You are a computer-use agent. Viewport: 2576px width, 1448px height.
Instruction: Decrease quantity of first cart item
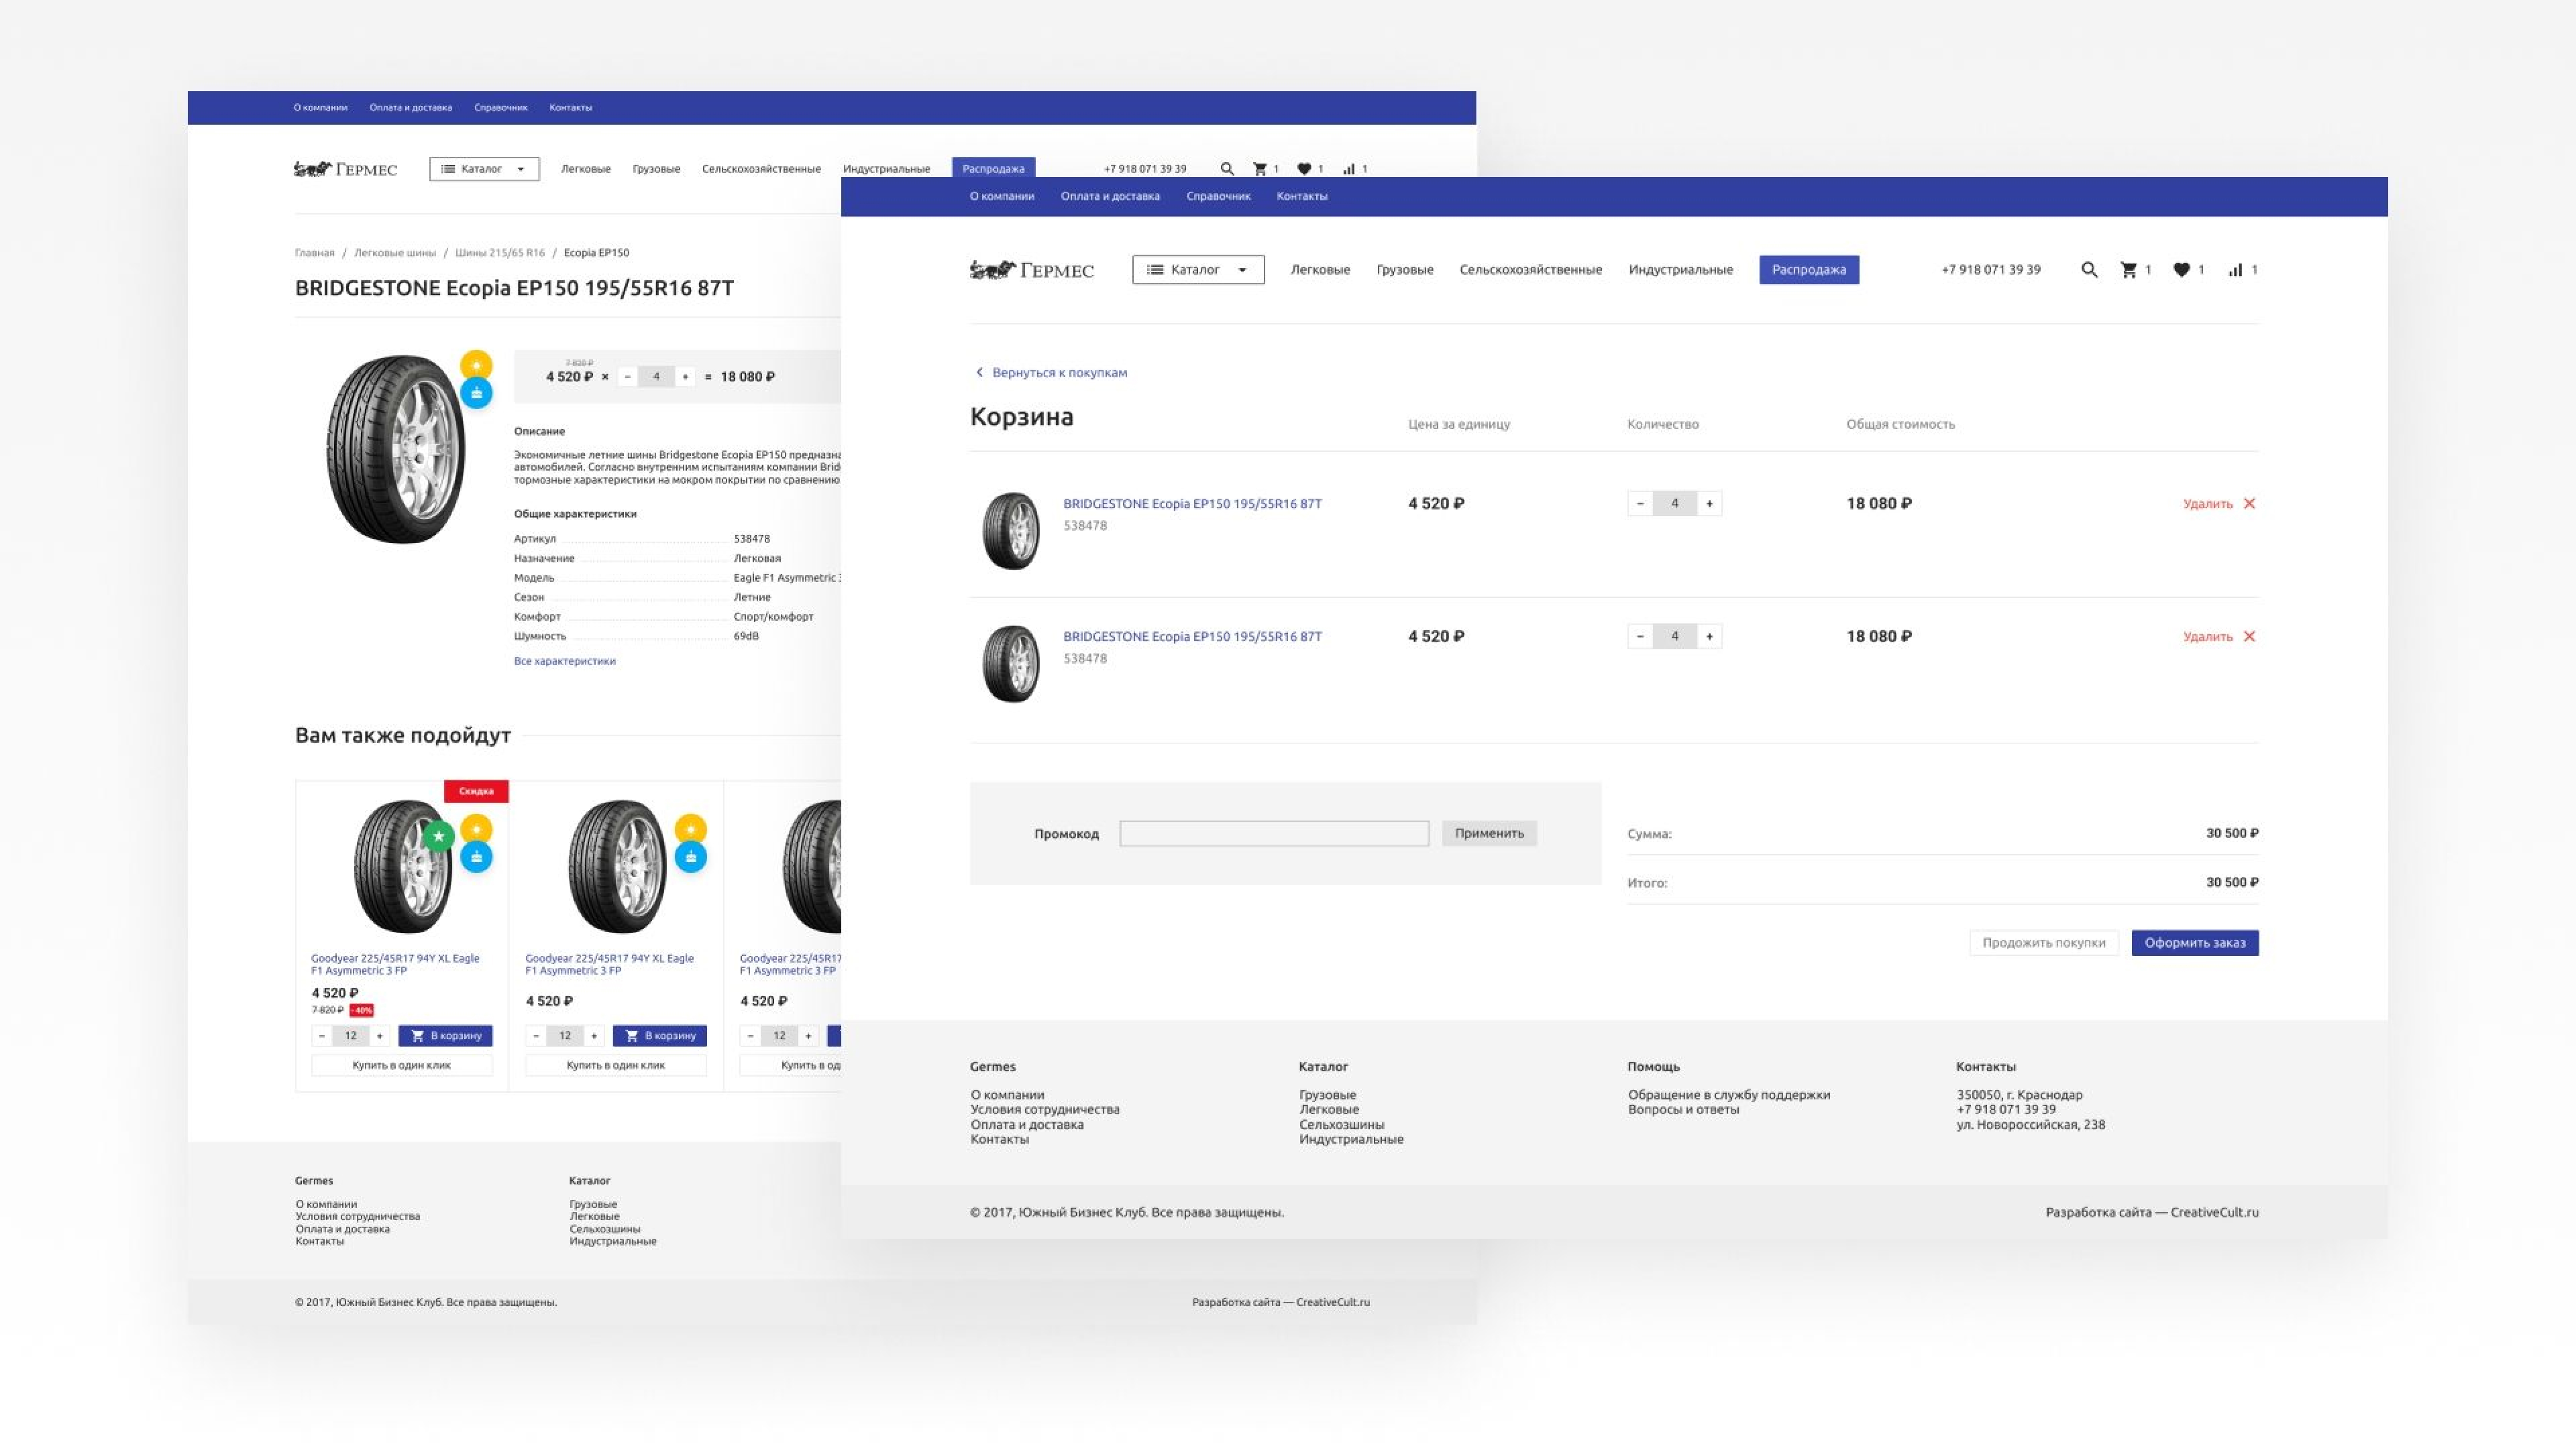pyautogui.click(x=1640, y=503)
